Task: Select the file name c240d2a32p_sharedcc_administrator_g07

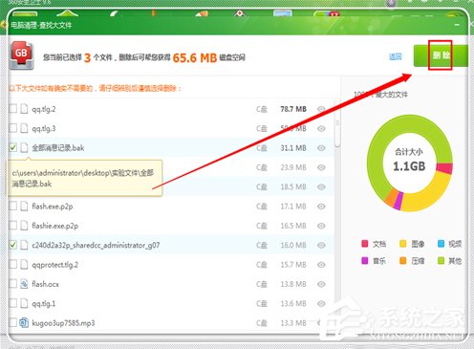Action: (x=96, y=246)
